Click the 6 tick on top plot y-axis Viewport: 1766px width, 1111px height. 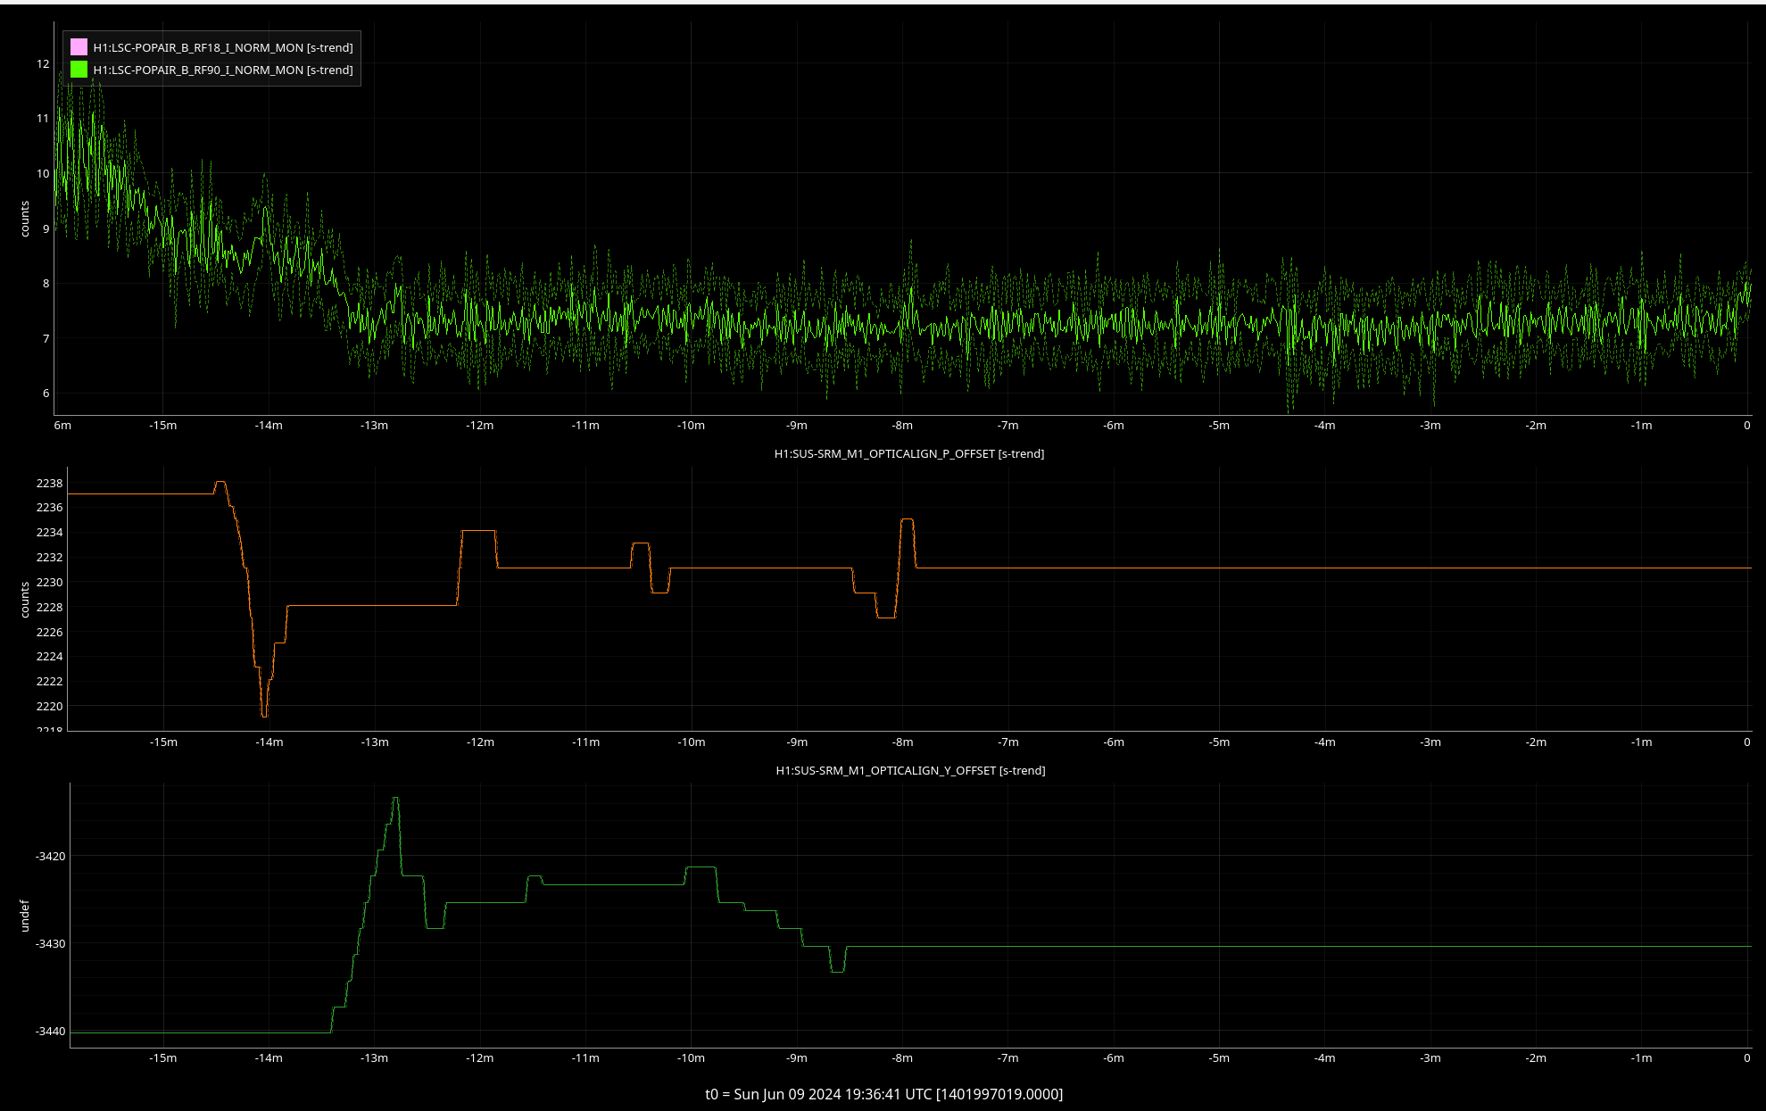tap(46, 393)
